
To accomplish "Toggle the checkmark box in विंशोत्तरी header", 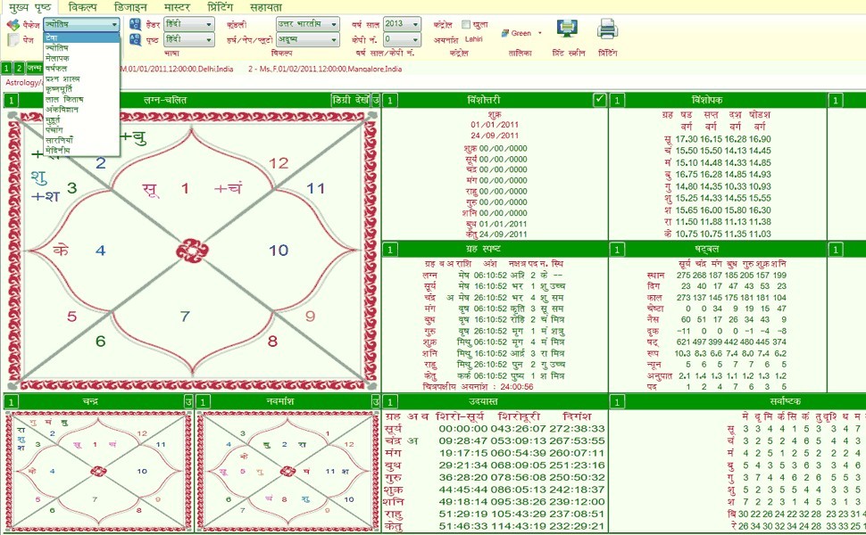I will pyautogui.click(x=599, y=100).
